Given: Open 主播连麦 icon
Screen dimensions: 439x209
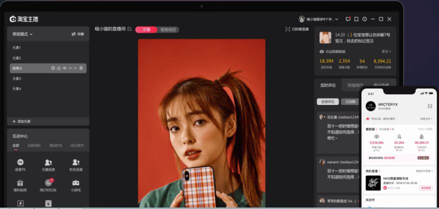Looking at the screenshot, I should tap(48, 162).
